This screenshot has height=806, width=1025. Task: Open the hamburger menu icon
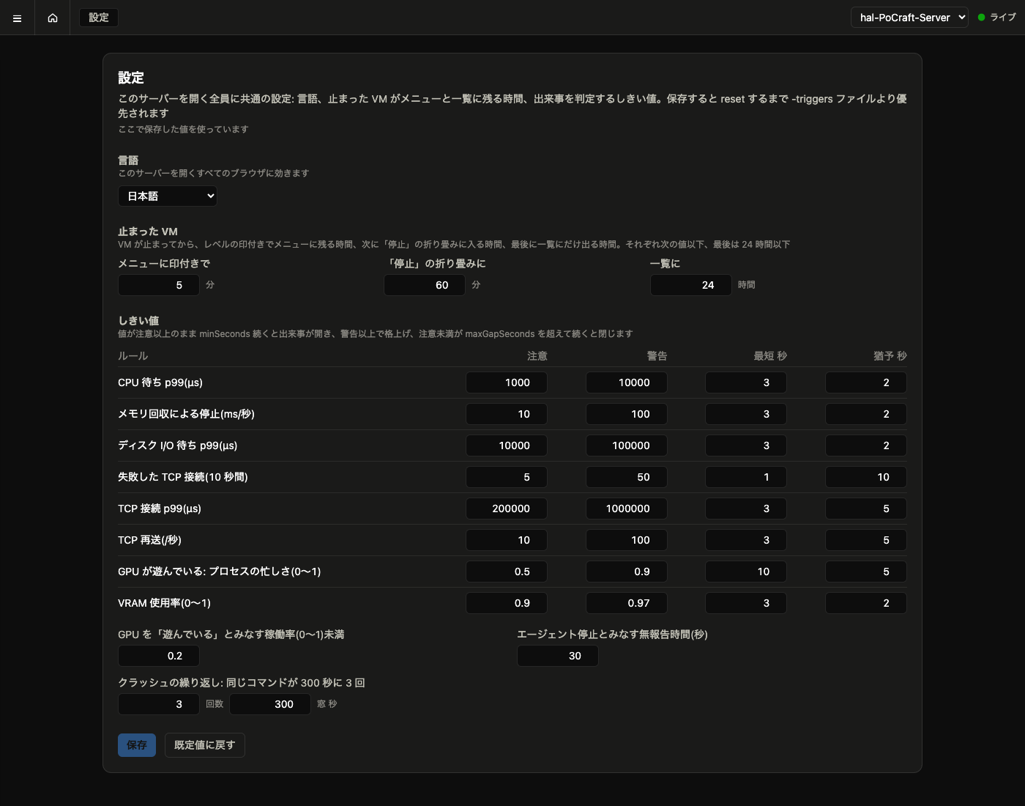coord(18,18)
